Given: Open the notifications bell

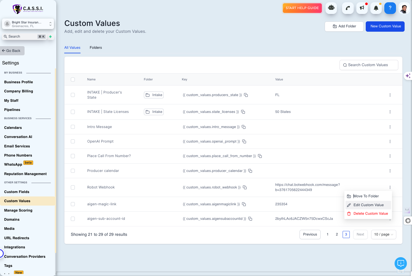Looking at the screenshot, I should coord(376,8).
